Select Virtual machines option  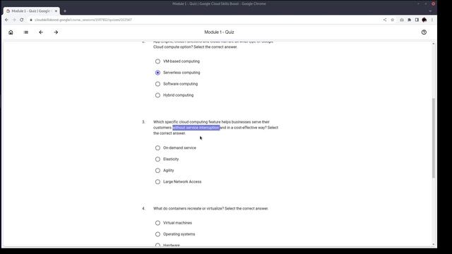pyautogui.click(x=157, y=223)
